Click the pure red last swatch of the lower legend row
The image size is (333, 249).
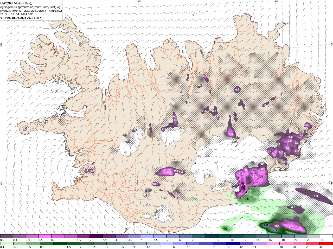(326, 244)
